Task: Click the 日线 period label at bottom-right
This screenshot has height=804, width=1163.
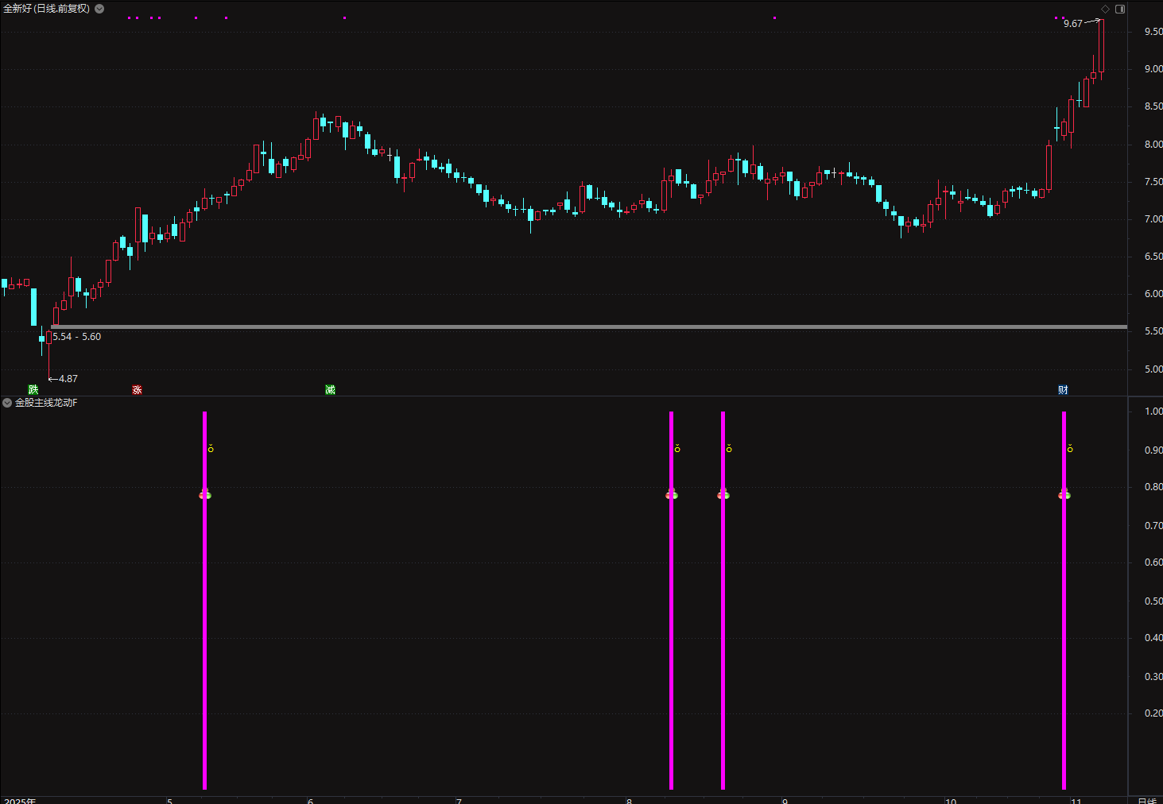Action: coord(1146,800)
